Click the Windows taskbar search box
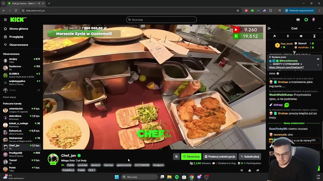This screenshot has height=181, width=323. (x=140, y=177)
